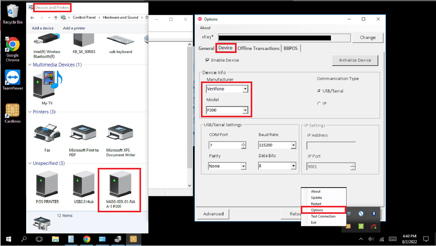Disable the Enable Device checkbox
This screenshot has height=246, width=436.
coord(208,60)
